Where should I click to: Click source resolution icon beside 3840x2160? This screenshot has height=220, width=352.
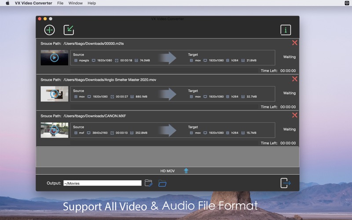click(89, 133)
